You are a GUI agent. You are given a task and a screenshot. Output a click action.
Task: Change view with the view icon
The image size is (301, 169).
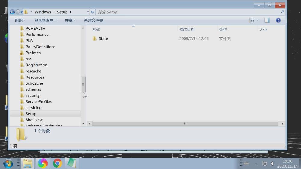pyautogui.click(x=252, y=20)
